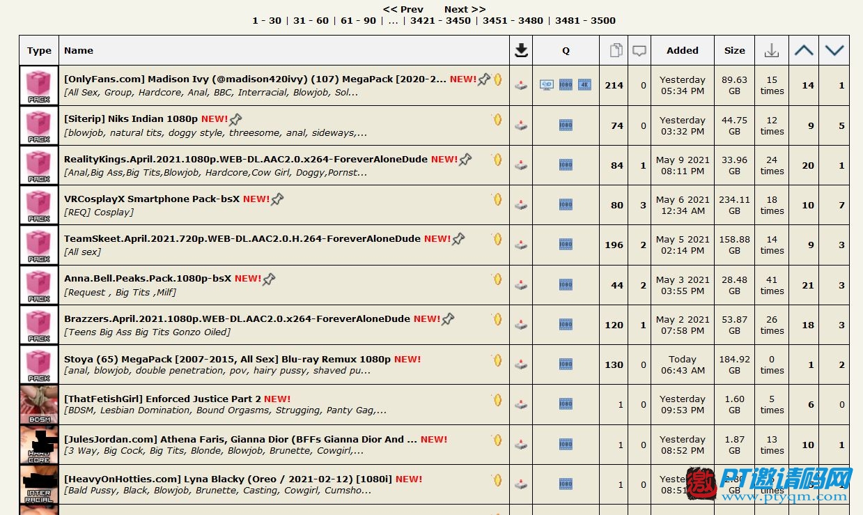The height and width of the screenshot is (515, 863).
Task: Download the Anna.Bell.Peaks.Pack torrent
Action: point(521,284)
